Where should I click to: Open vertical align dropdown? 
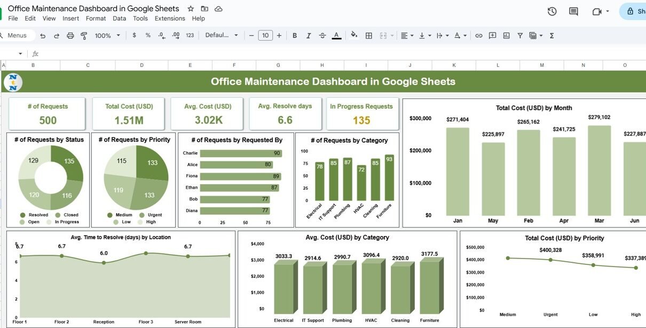(x=424, y=35)
